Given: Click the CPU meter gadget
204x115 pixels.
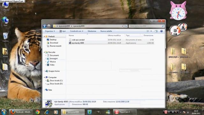Looking at the screenshot, I should (175, 30).
